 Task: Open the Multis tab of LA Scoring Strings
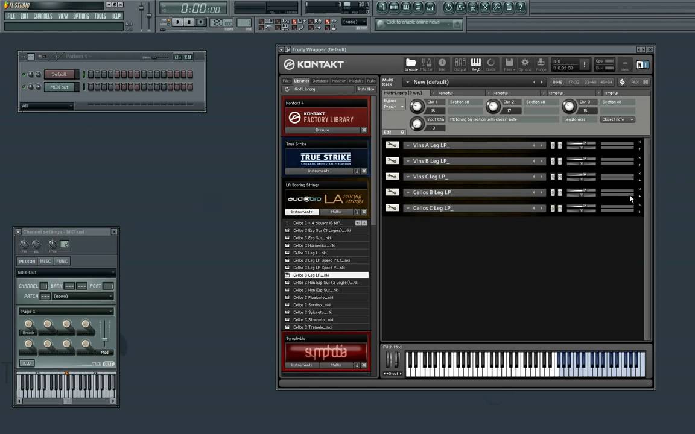335,212
